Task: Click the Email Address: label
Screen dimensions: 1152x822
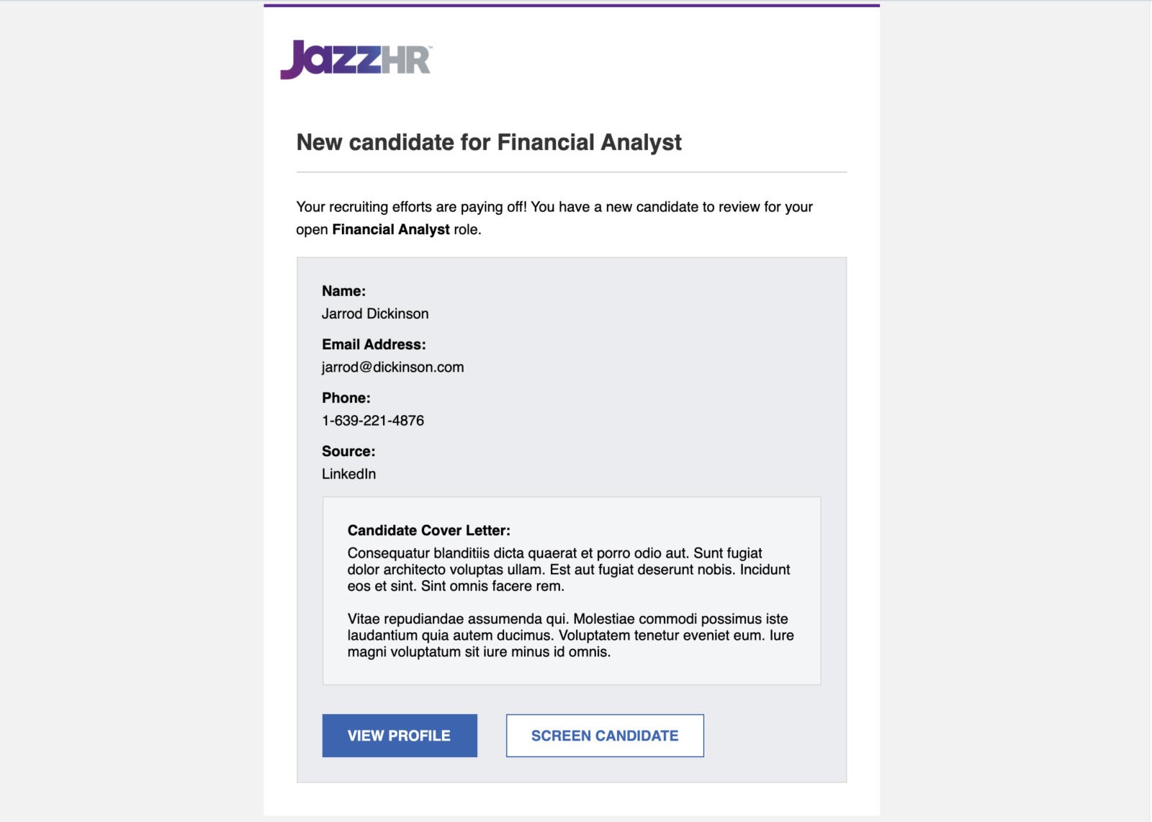Action: point(374,344)
